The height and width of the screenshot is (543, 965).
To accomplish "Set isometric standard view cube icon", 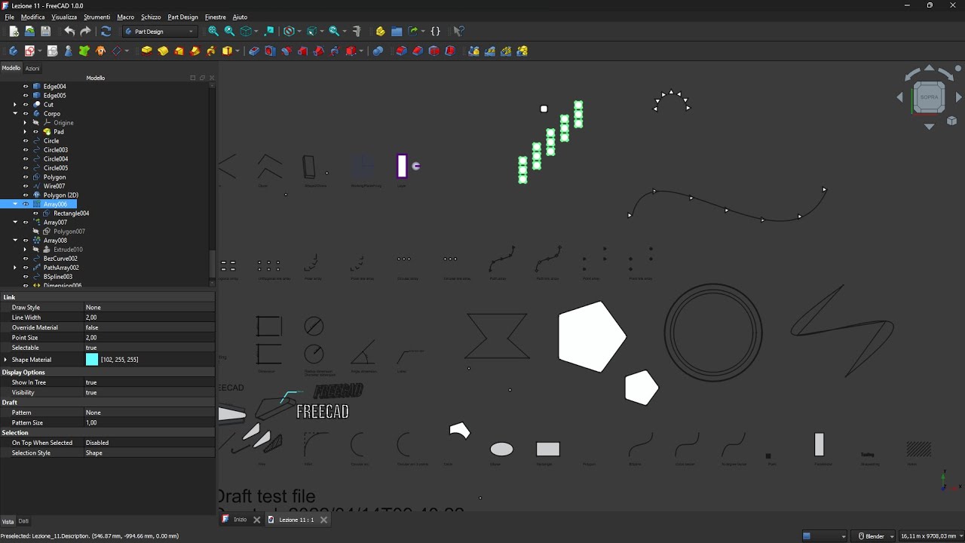I will (246, 31).
